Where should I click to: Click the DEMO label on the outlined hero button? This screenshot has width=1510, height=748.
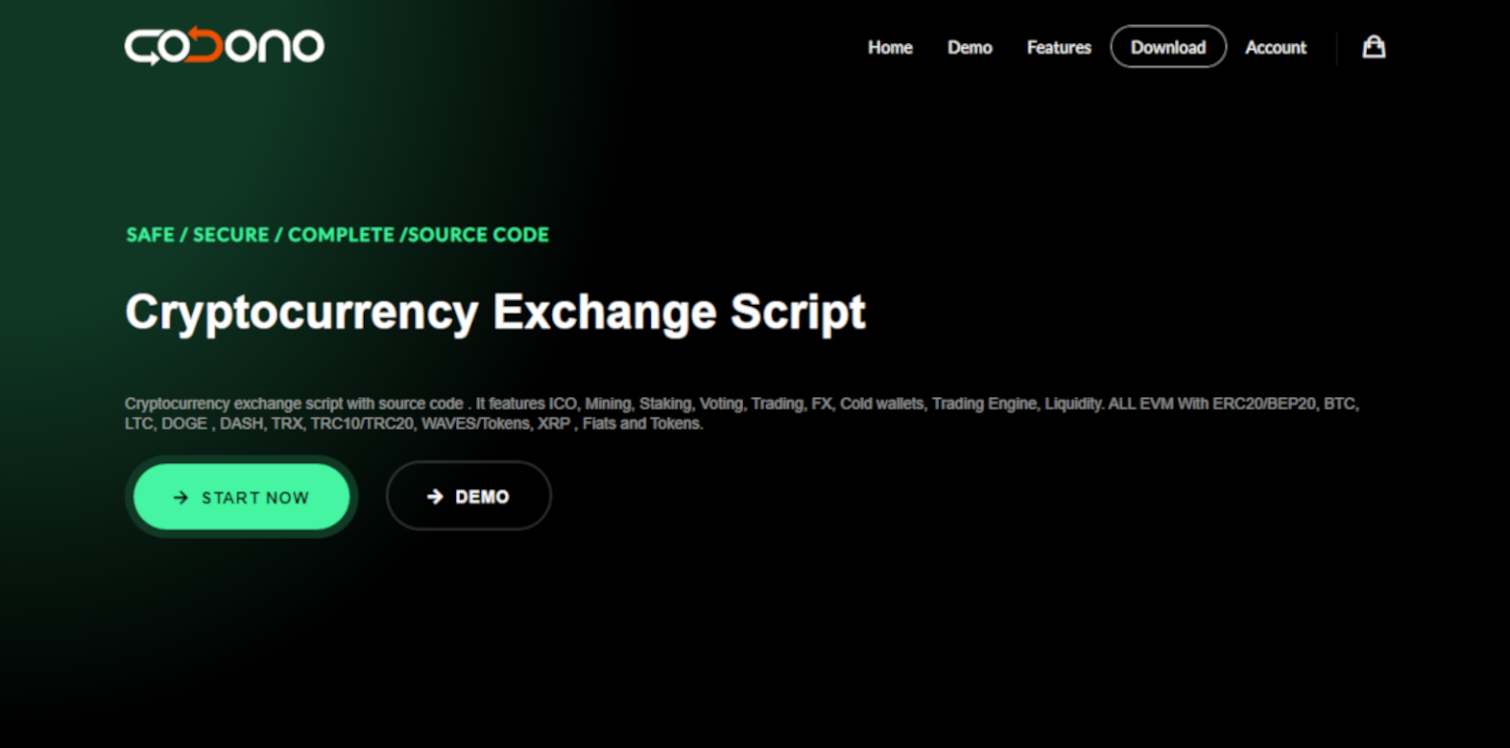482,497
